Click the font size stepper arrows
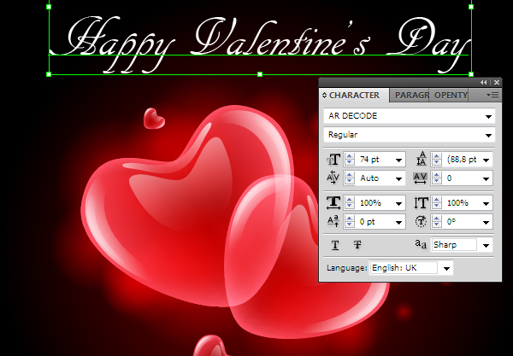 click(x=350, y=160)
